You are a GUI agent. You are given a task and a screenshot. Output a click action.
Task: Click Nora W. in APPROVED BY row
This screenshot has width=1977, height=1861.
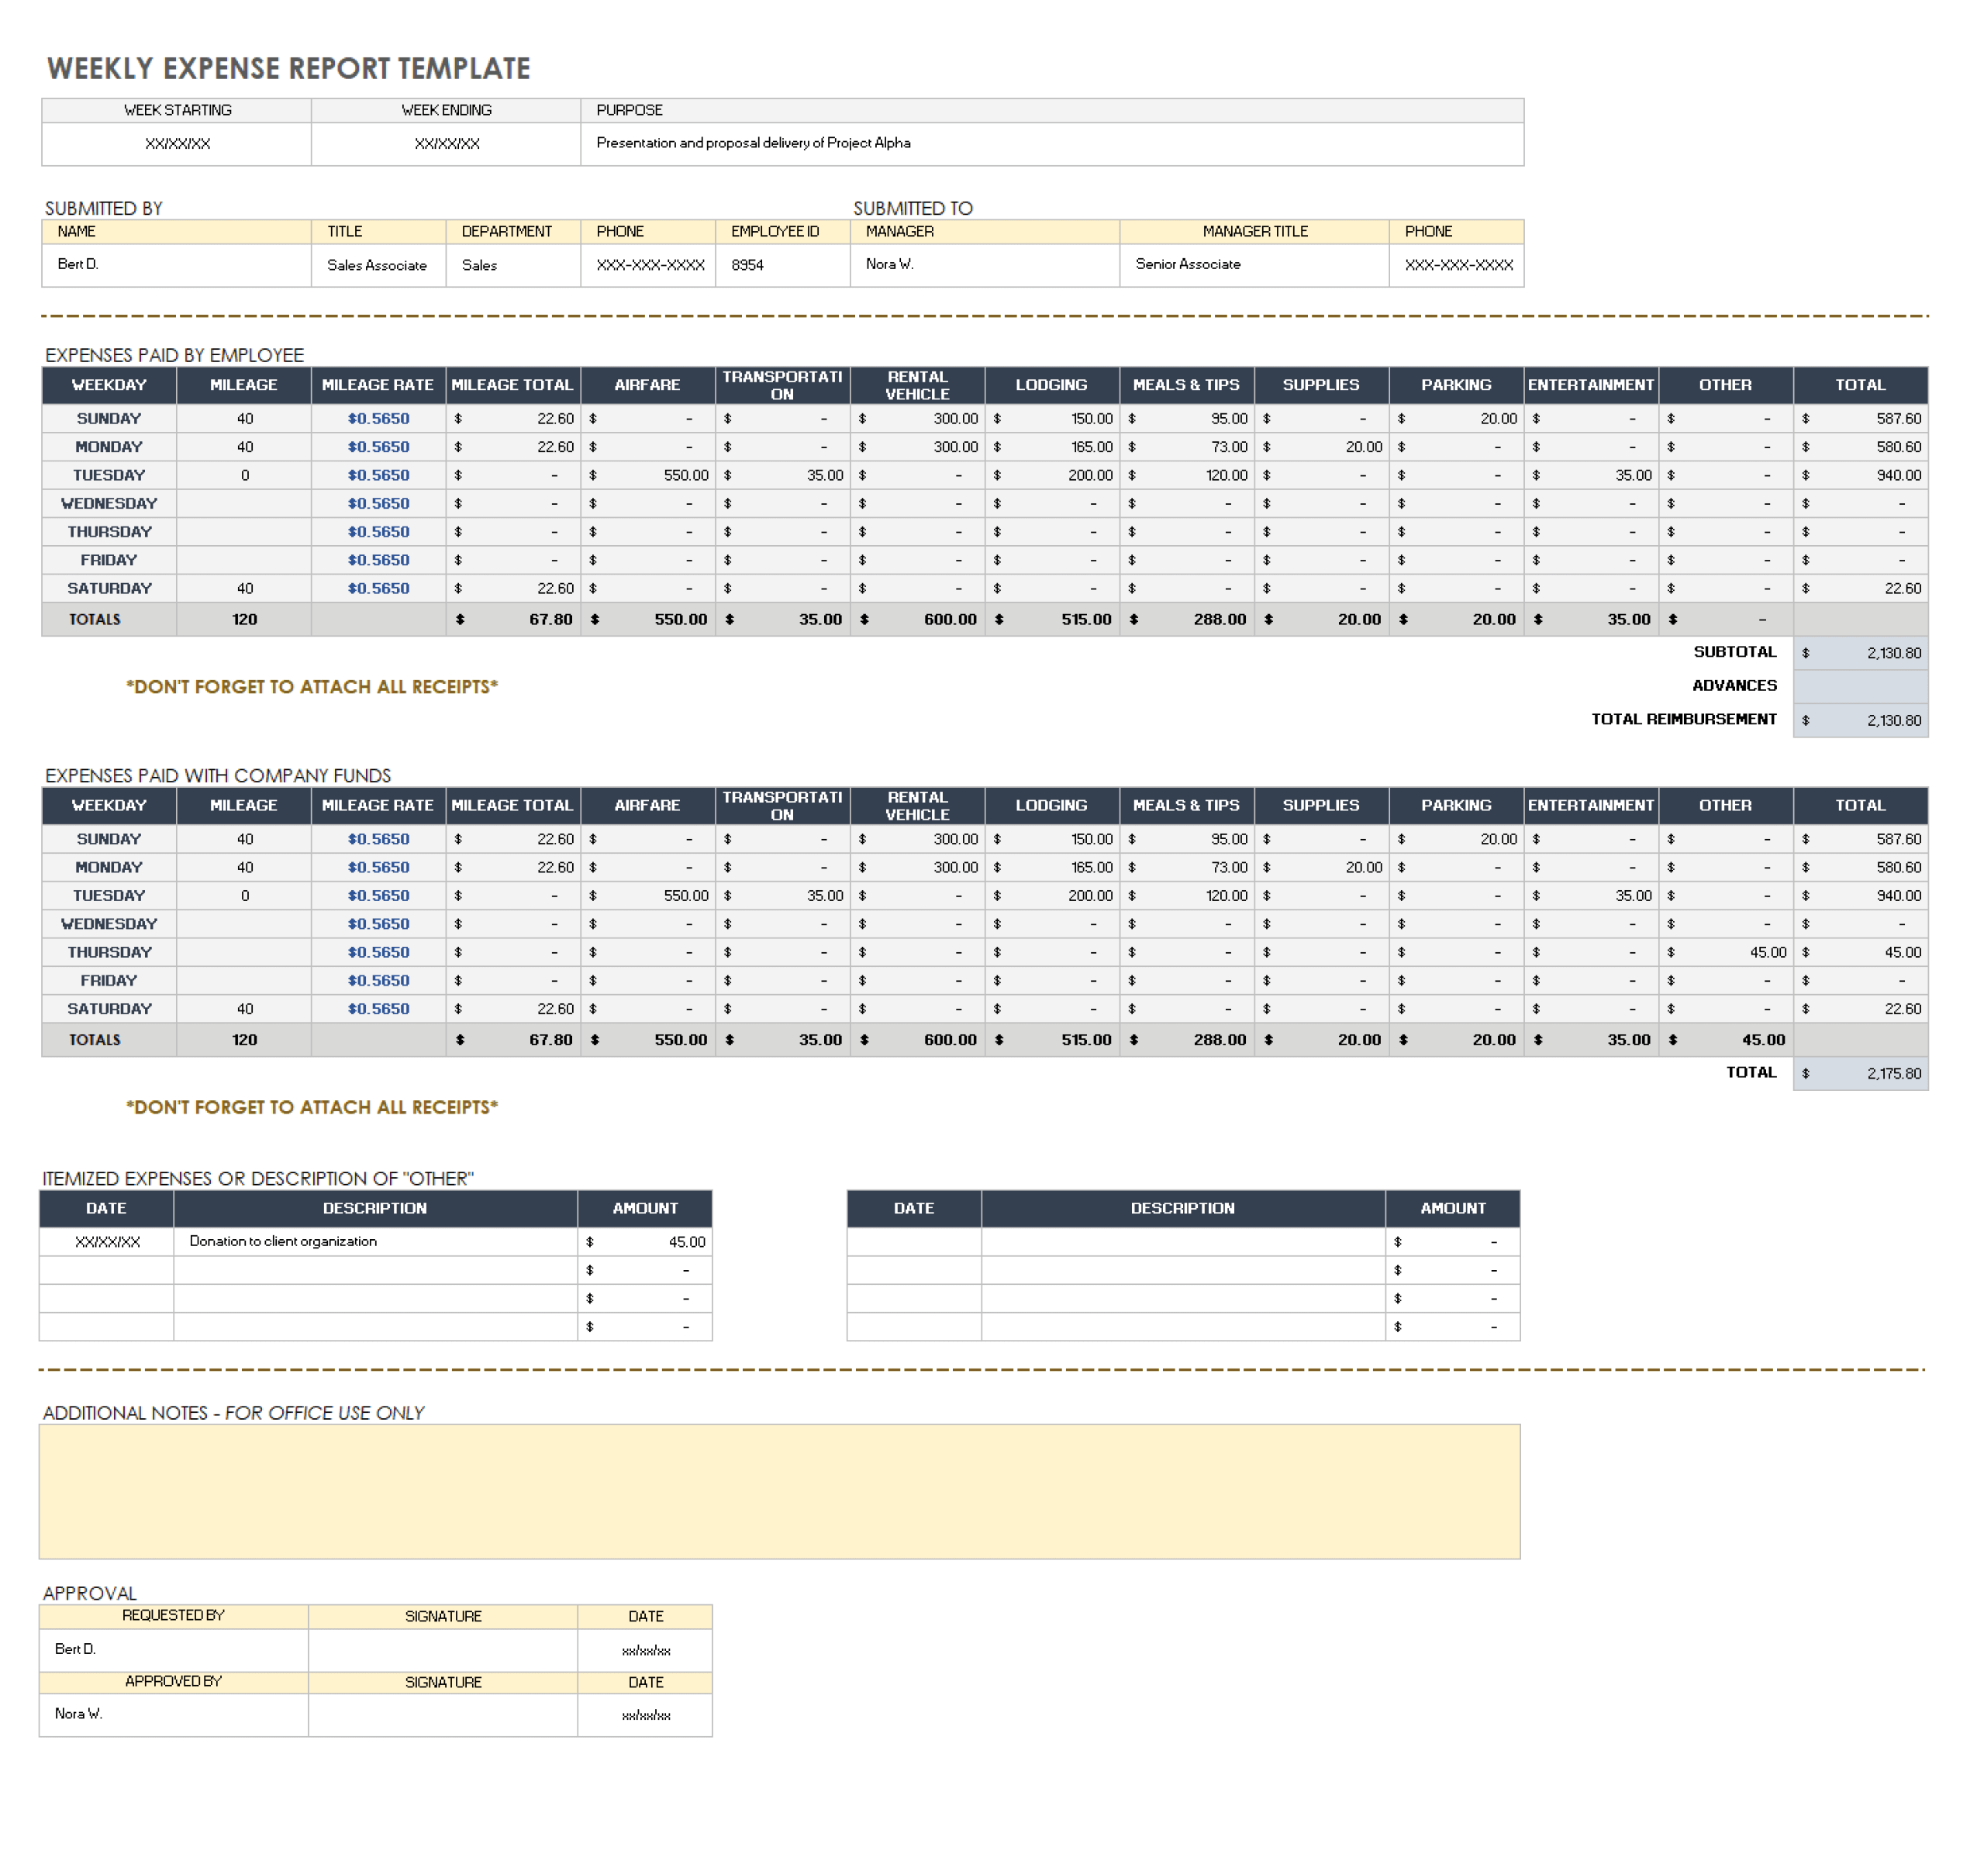pos(78,1714)
